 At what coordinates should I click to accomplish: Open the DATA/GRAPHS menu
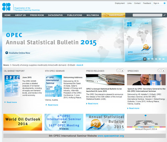(55, 15)
